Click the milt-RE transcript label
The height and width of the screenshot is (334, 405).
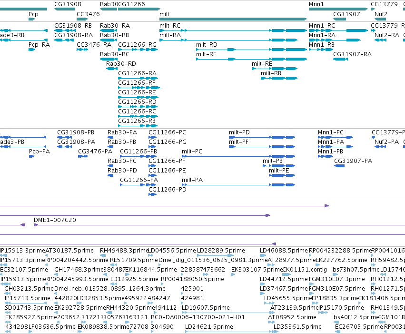(262, 64)
